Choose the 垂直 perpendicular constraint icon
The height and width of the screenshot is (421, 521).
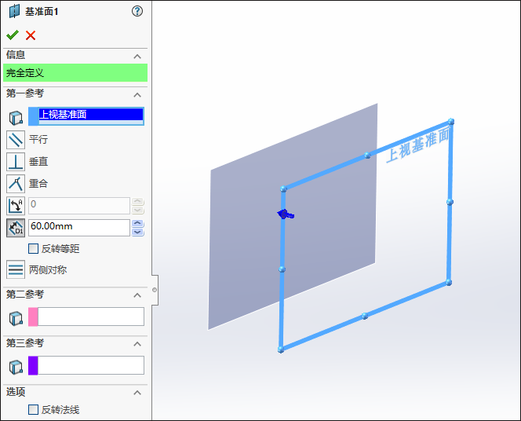(16, 162)
